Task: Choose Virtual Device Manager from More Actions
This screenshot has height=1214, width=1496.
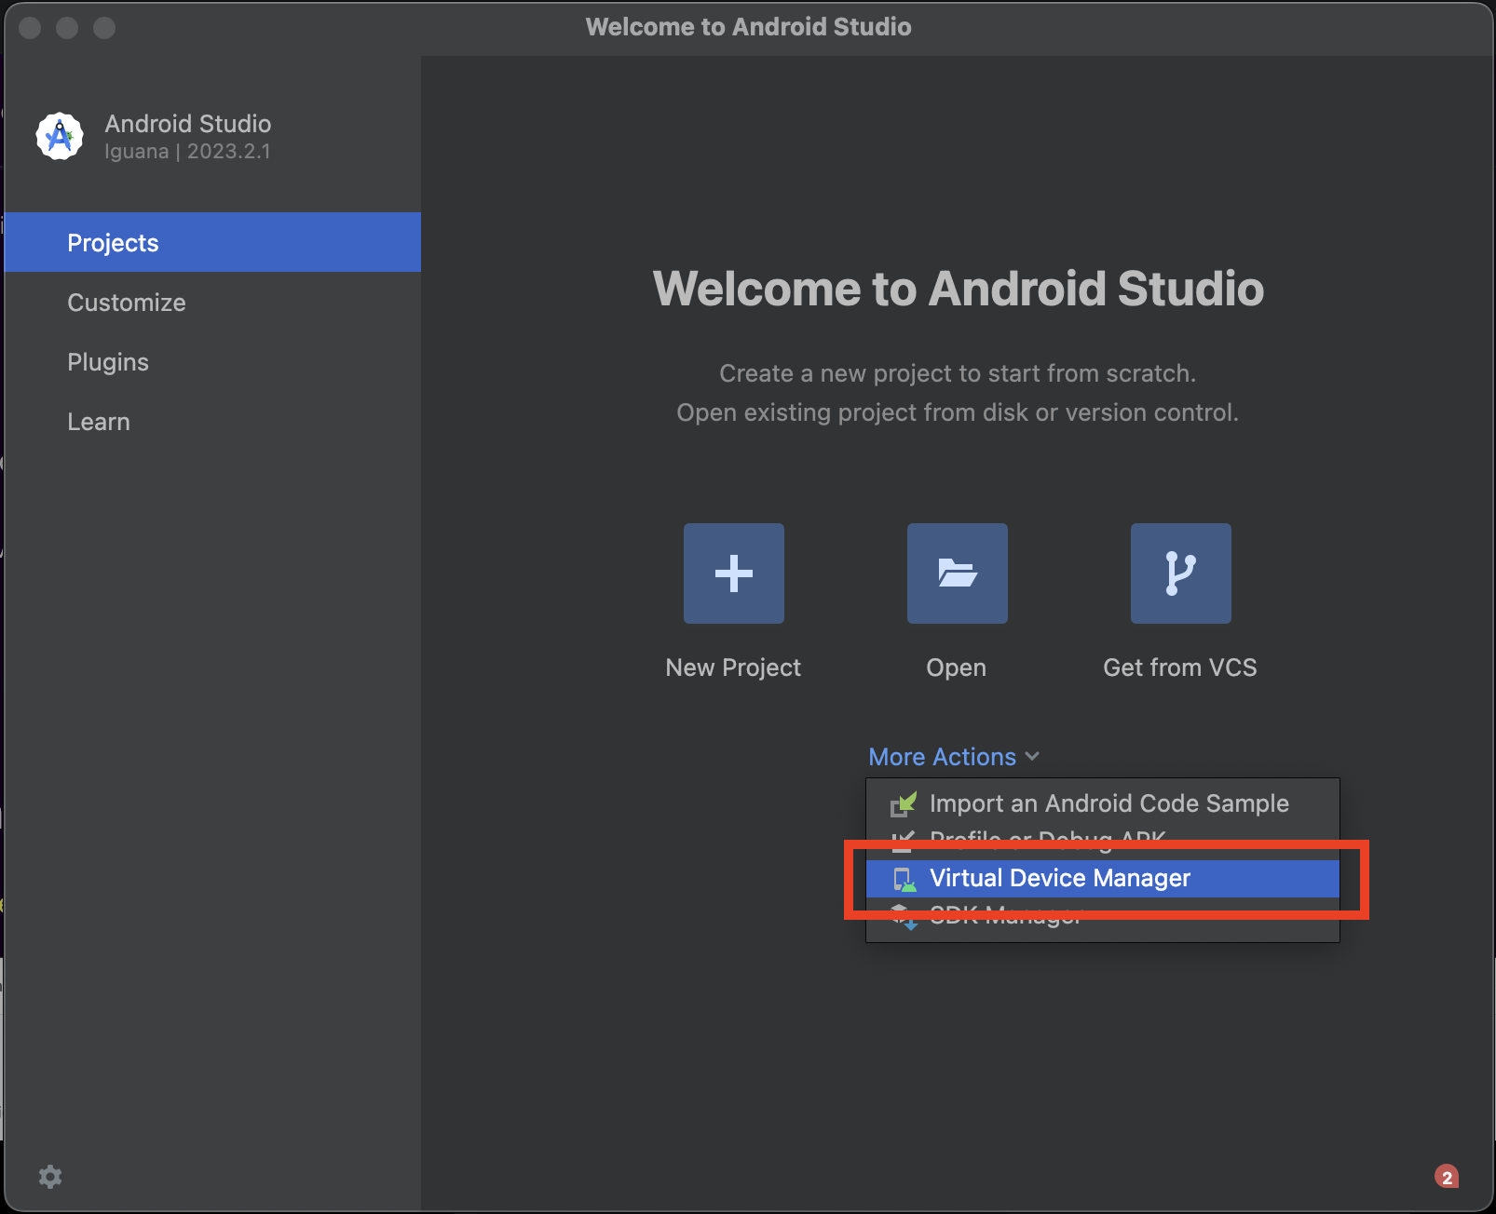Action: click(x=1061, y=877)
